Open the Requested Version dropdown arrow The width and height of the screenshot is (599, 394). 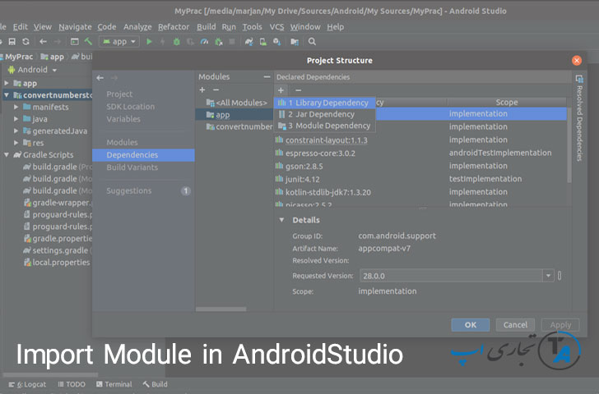pos(548,276)
